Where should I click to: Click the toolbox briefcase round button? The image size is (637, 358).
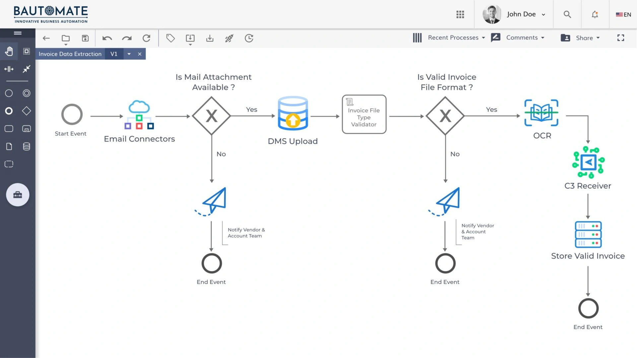(18, 195)
